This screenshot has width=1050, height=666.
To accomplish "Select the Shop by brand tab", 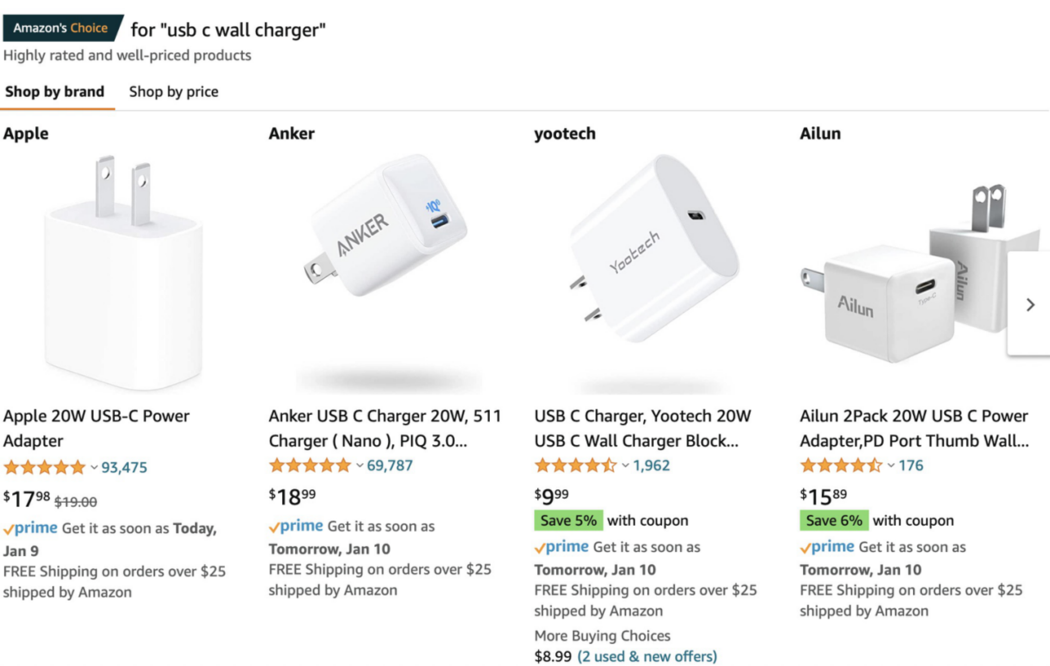I will [55, 92].
